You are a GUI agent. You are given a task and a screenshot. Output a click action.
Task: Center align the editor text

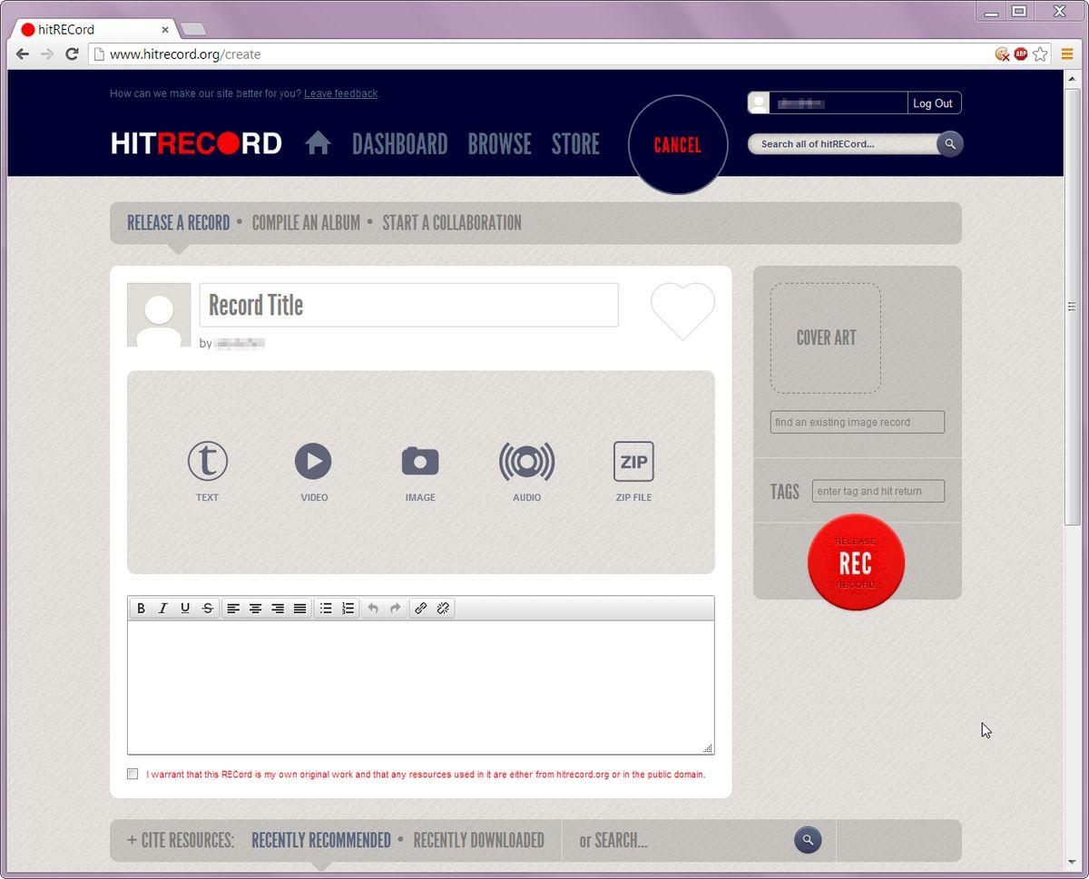pyautogui.click(x=256, y=608)
